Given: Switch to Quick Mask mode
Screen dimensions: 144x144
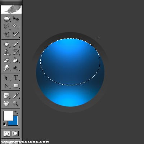Looking at the screenshot, I should 15,134.
